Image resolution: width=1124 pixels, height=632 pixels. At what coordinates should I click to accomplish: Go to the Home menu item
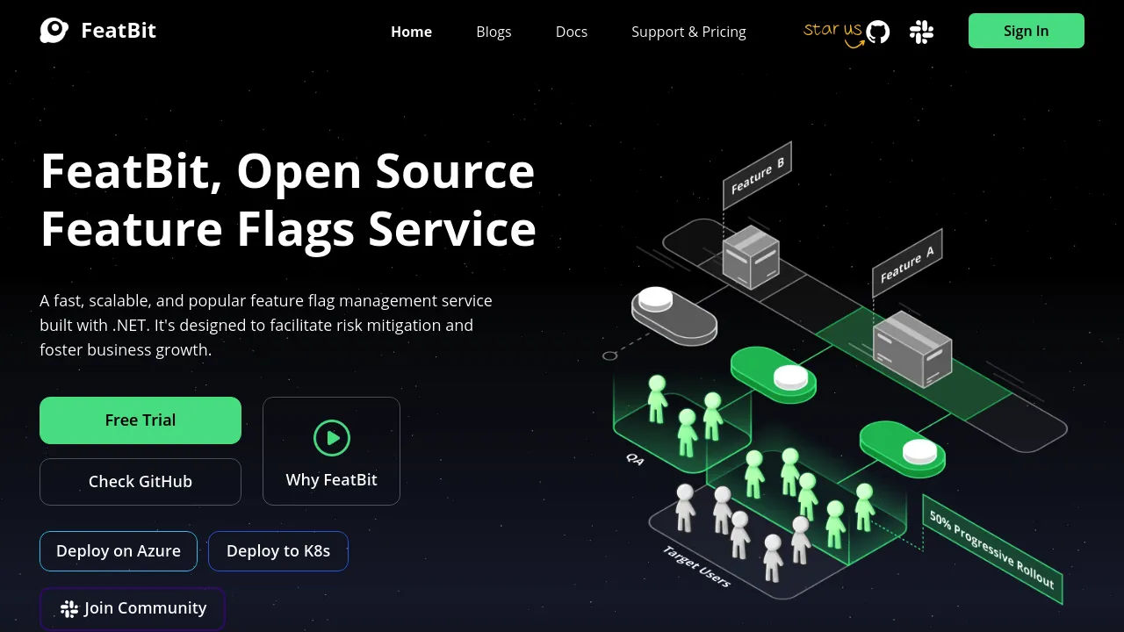(x=411, y=32)
